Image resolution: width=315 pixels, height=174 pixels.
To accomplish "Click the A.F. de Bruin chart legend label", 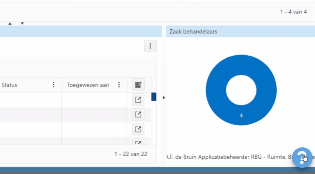I will tap(230, 156).
